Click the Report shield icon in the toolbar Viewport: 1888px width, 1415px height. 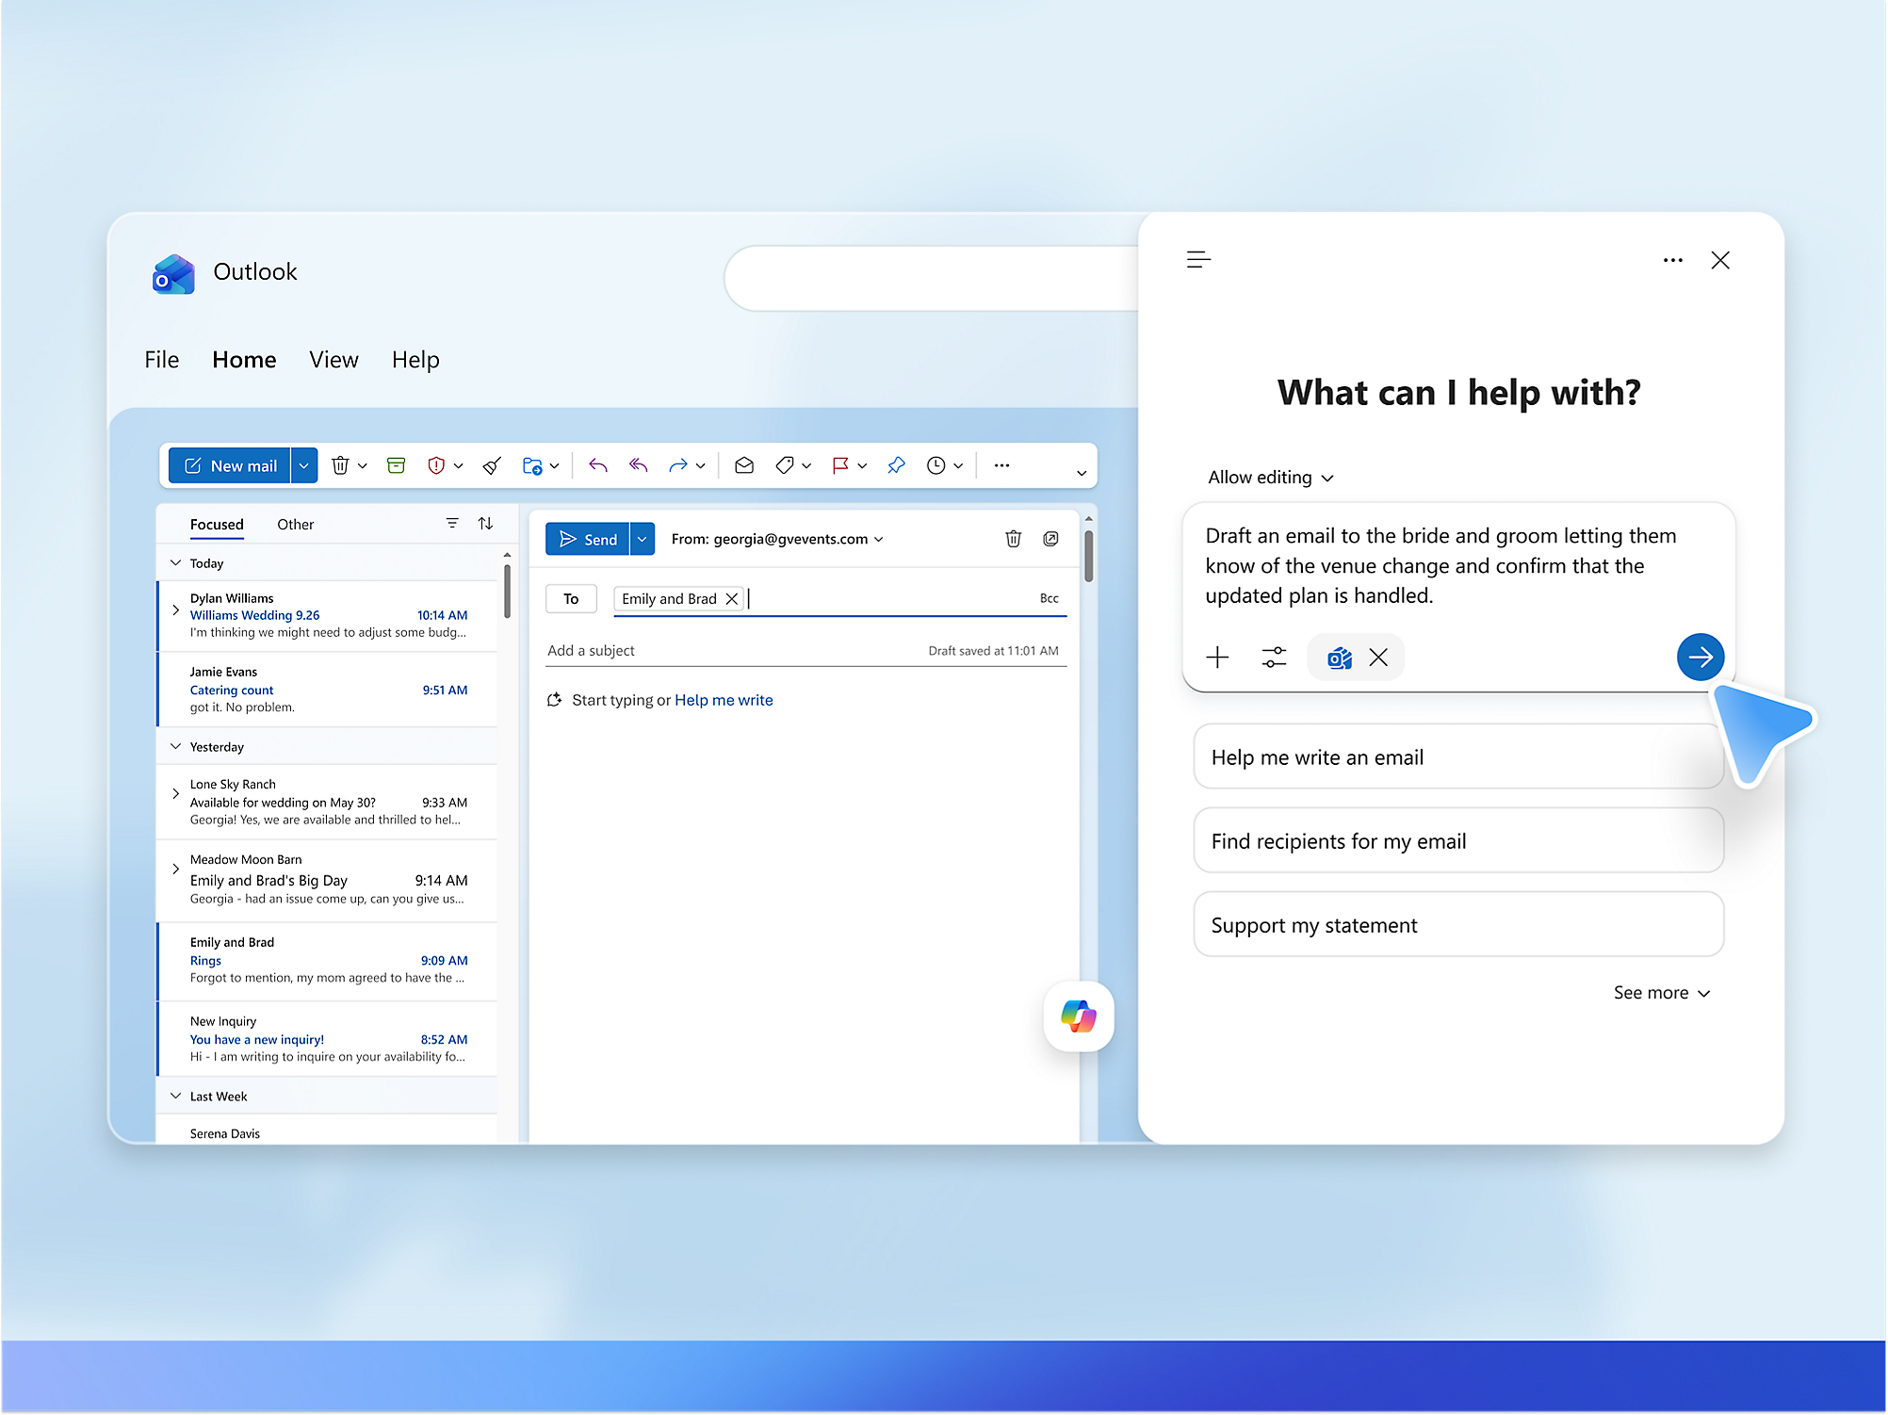tap(436, 465)
